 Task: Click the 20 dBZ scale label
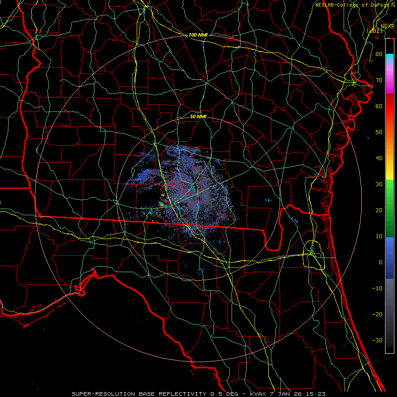[x=379, y=210]
